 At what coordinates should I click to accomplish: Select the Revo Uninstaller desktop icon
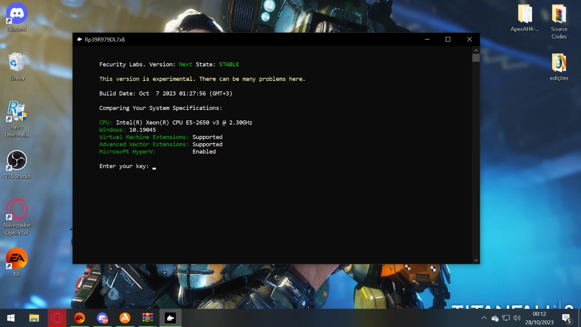coord(17,120)
